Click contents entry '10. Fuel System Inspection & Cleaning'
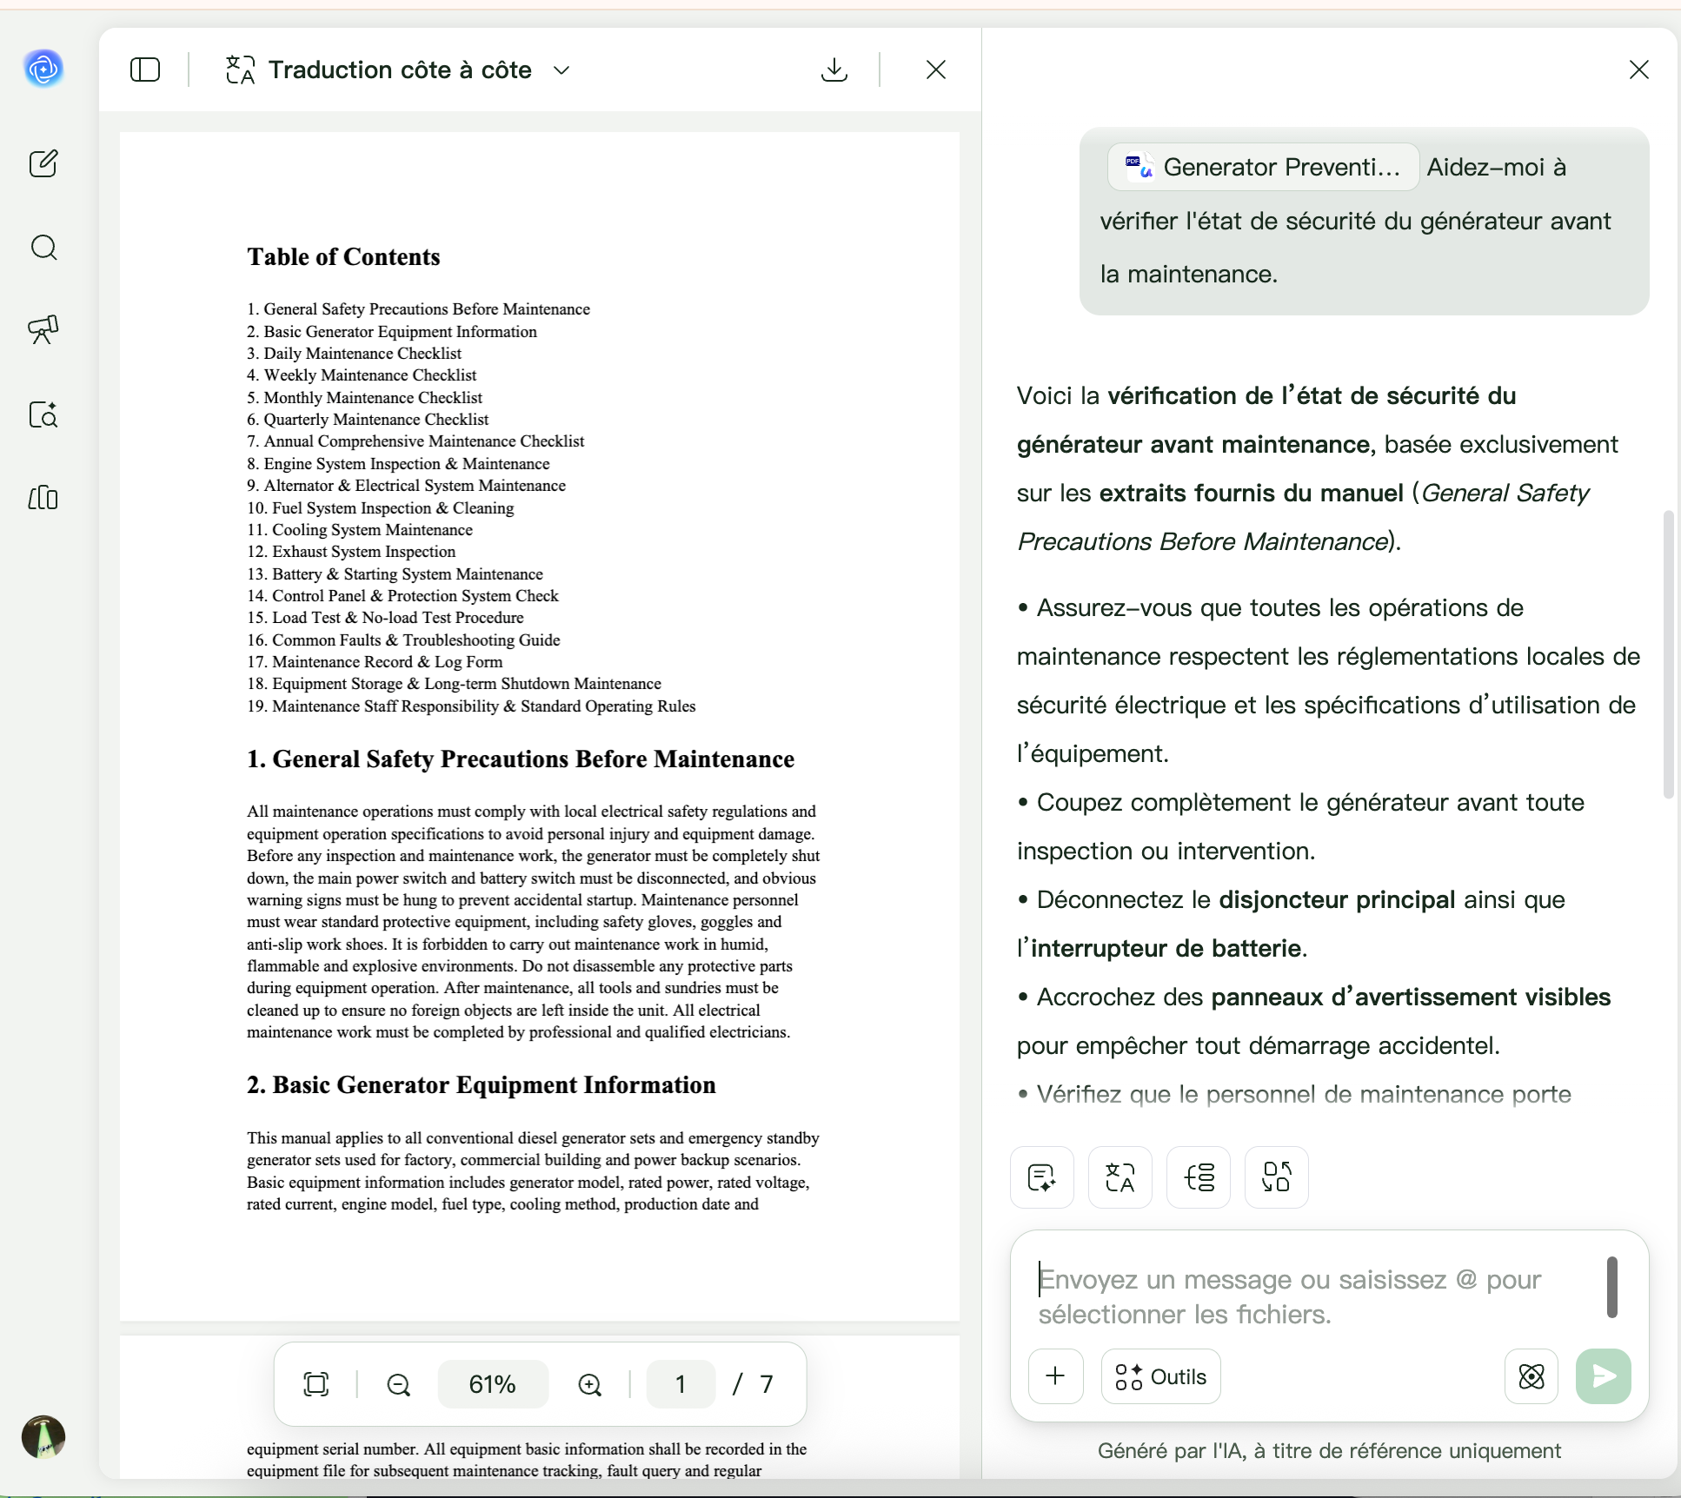Screen dimensions: 1681x1498 380,507
